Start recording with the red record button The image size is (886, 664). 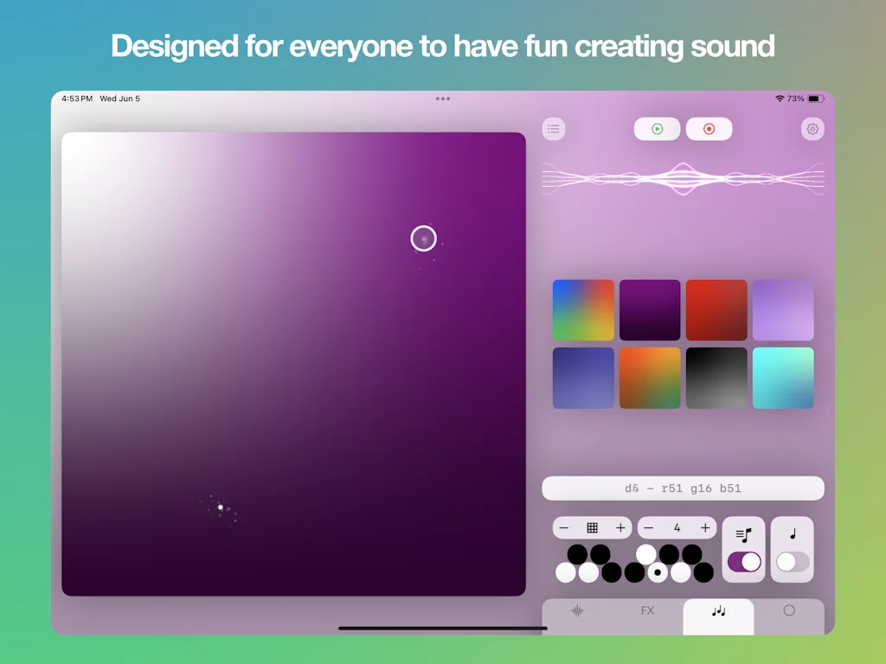tap(709, 128)
